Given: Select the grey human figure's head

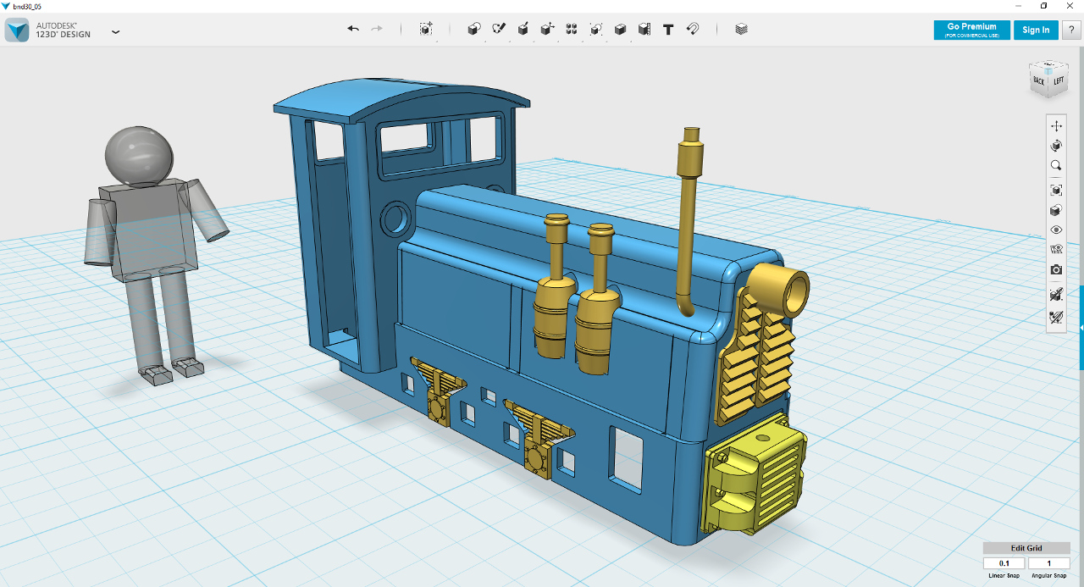Looking at the screenshot, I should pyautogui.click(x=140, y=156).
